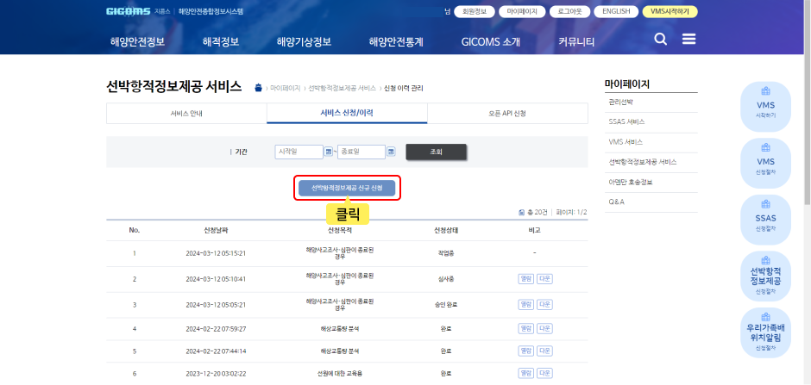Screen dimensions: 811x385
Task: Click the 조회 search button
Action: pyautogui.click(x=436, y=152)
